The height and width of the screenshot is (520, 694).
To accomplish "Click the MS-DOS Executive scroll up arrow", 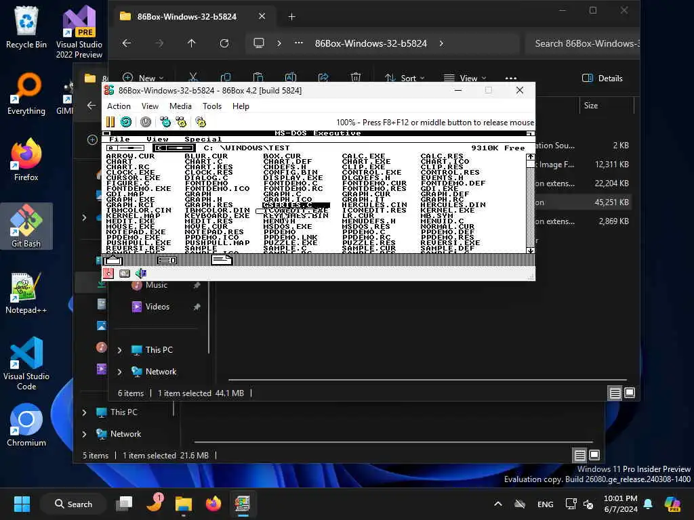I will pyautogui.click(x=530, y=157).
